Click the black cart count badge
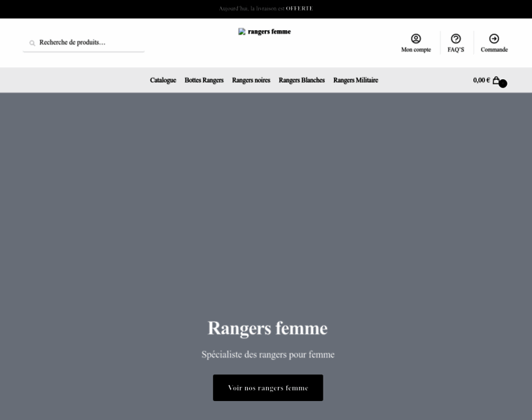532x420 pixels. pos(503,84)
